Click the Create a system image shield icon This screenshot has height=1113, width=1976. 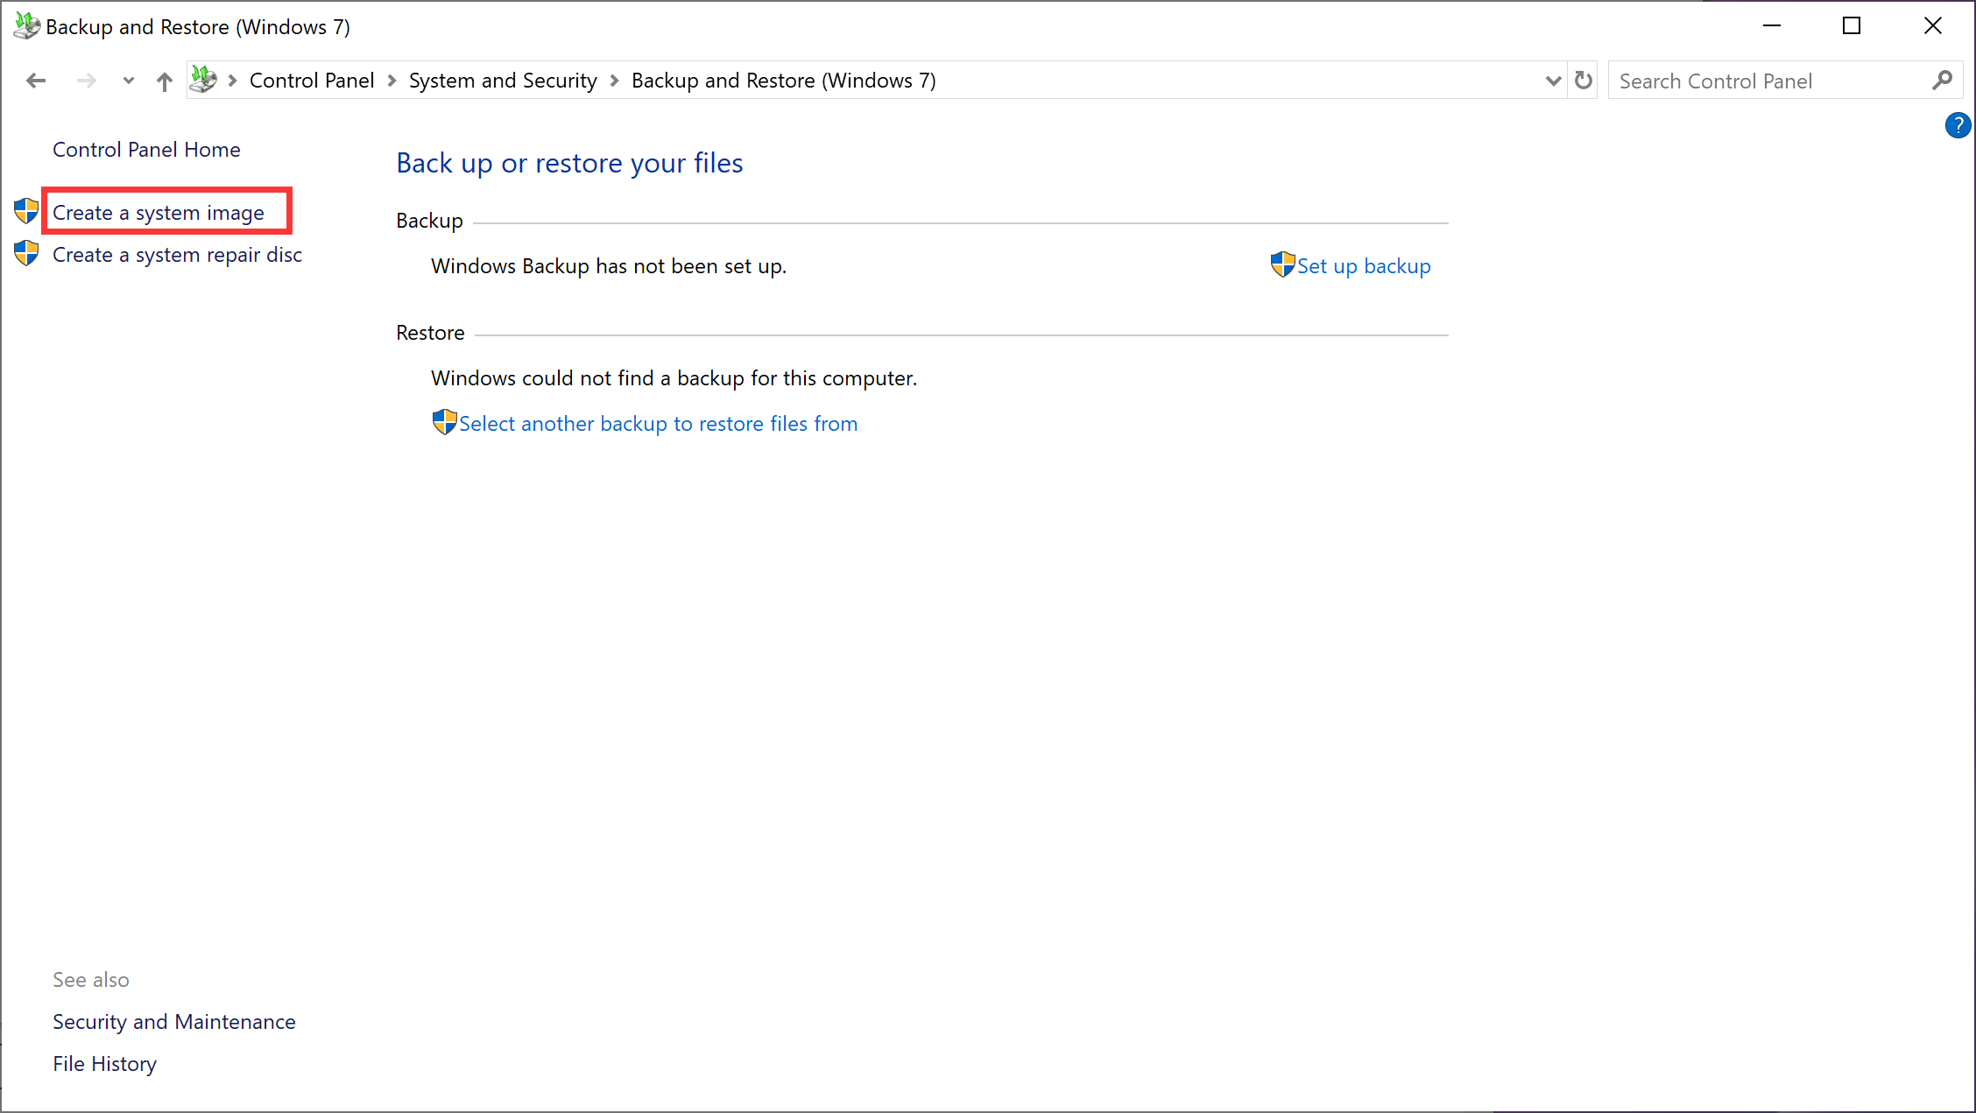(x=27, y=212)
